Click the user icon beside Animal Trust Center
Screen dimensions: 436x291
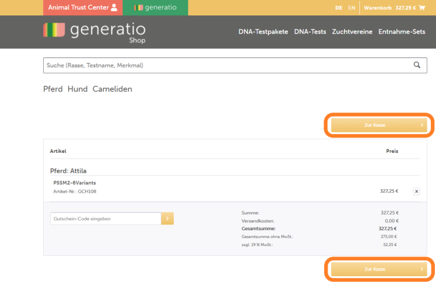pos(114,7)
